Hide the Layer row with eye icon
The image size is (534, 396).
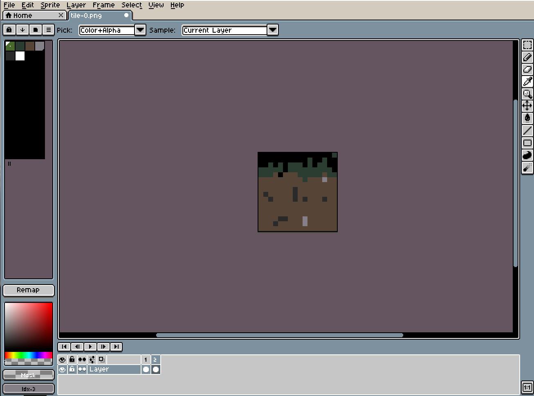click(62, 369)
